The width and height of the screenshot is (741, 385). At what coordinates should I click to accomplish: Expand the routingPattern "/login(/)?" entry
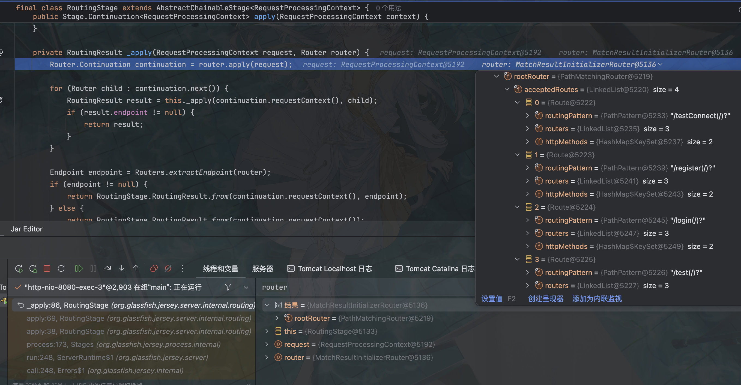click(x=527, y=220)
